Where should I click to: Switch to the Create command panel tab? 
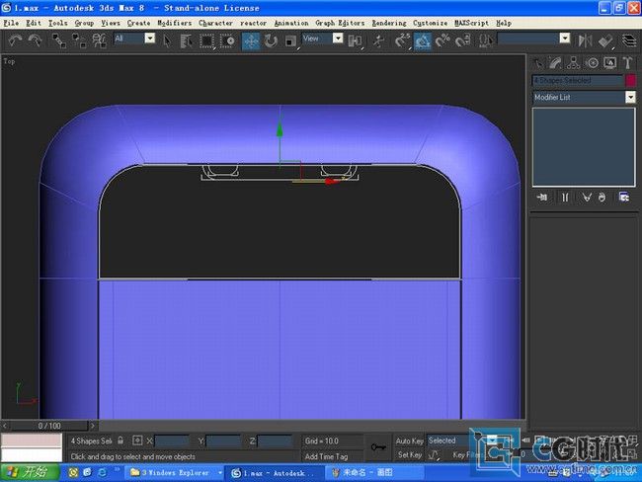pyautogui.click(x=538, y=62)
